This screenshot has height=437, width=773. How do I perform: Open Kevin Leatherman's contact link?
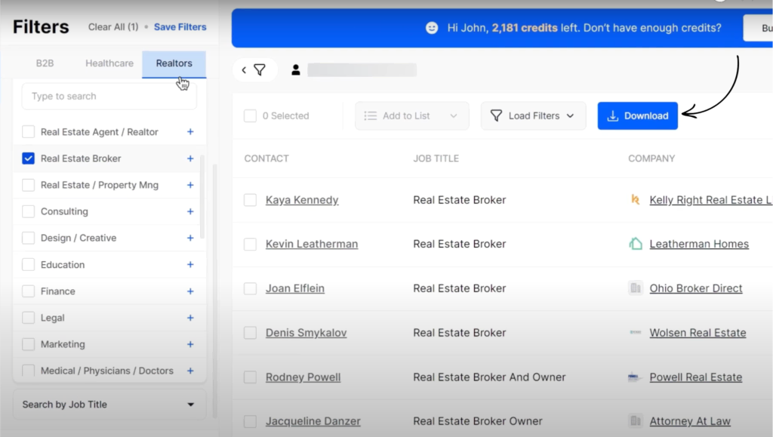tap(312, 244)
